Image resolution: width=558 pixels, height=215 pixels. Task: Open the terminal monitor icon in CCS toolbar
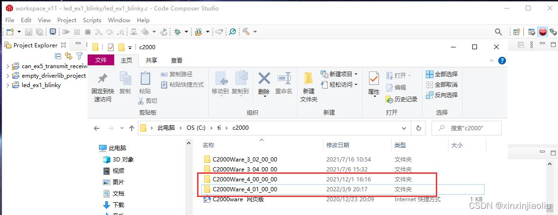[53, 32]
